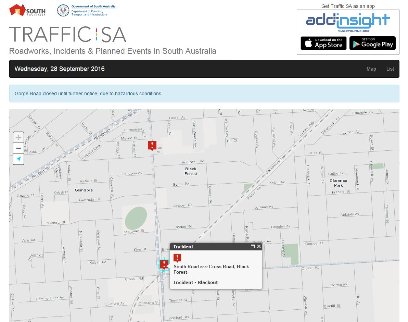Click the Mills St label
This screenshot has height=322, width=408.
[316, 153]
